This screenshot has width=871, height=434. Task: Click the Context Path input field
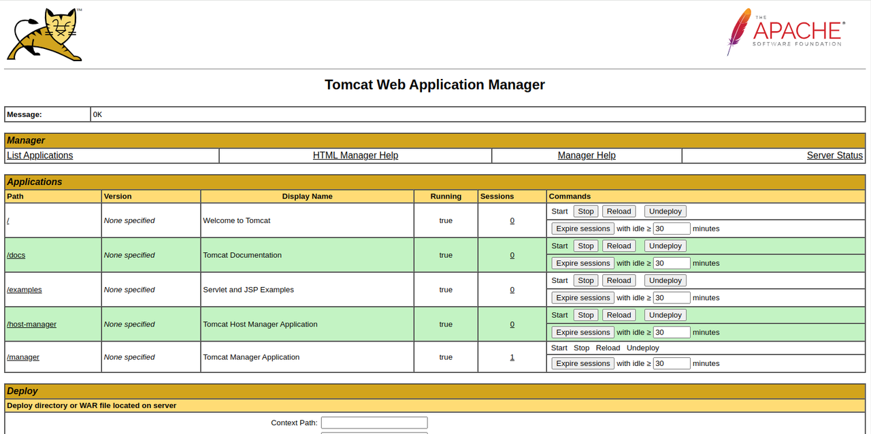[x=374, y=422]
